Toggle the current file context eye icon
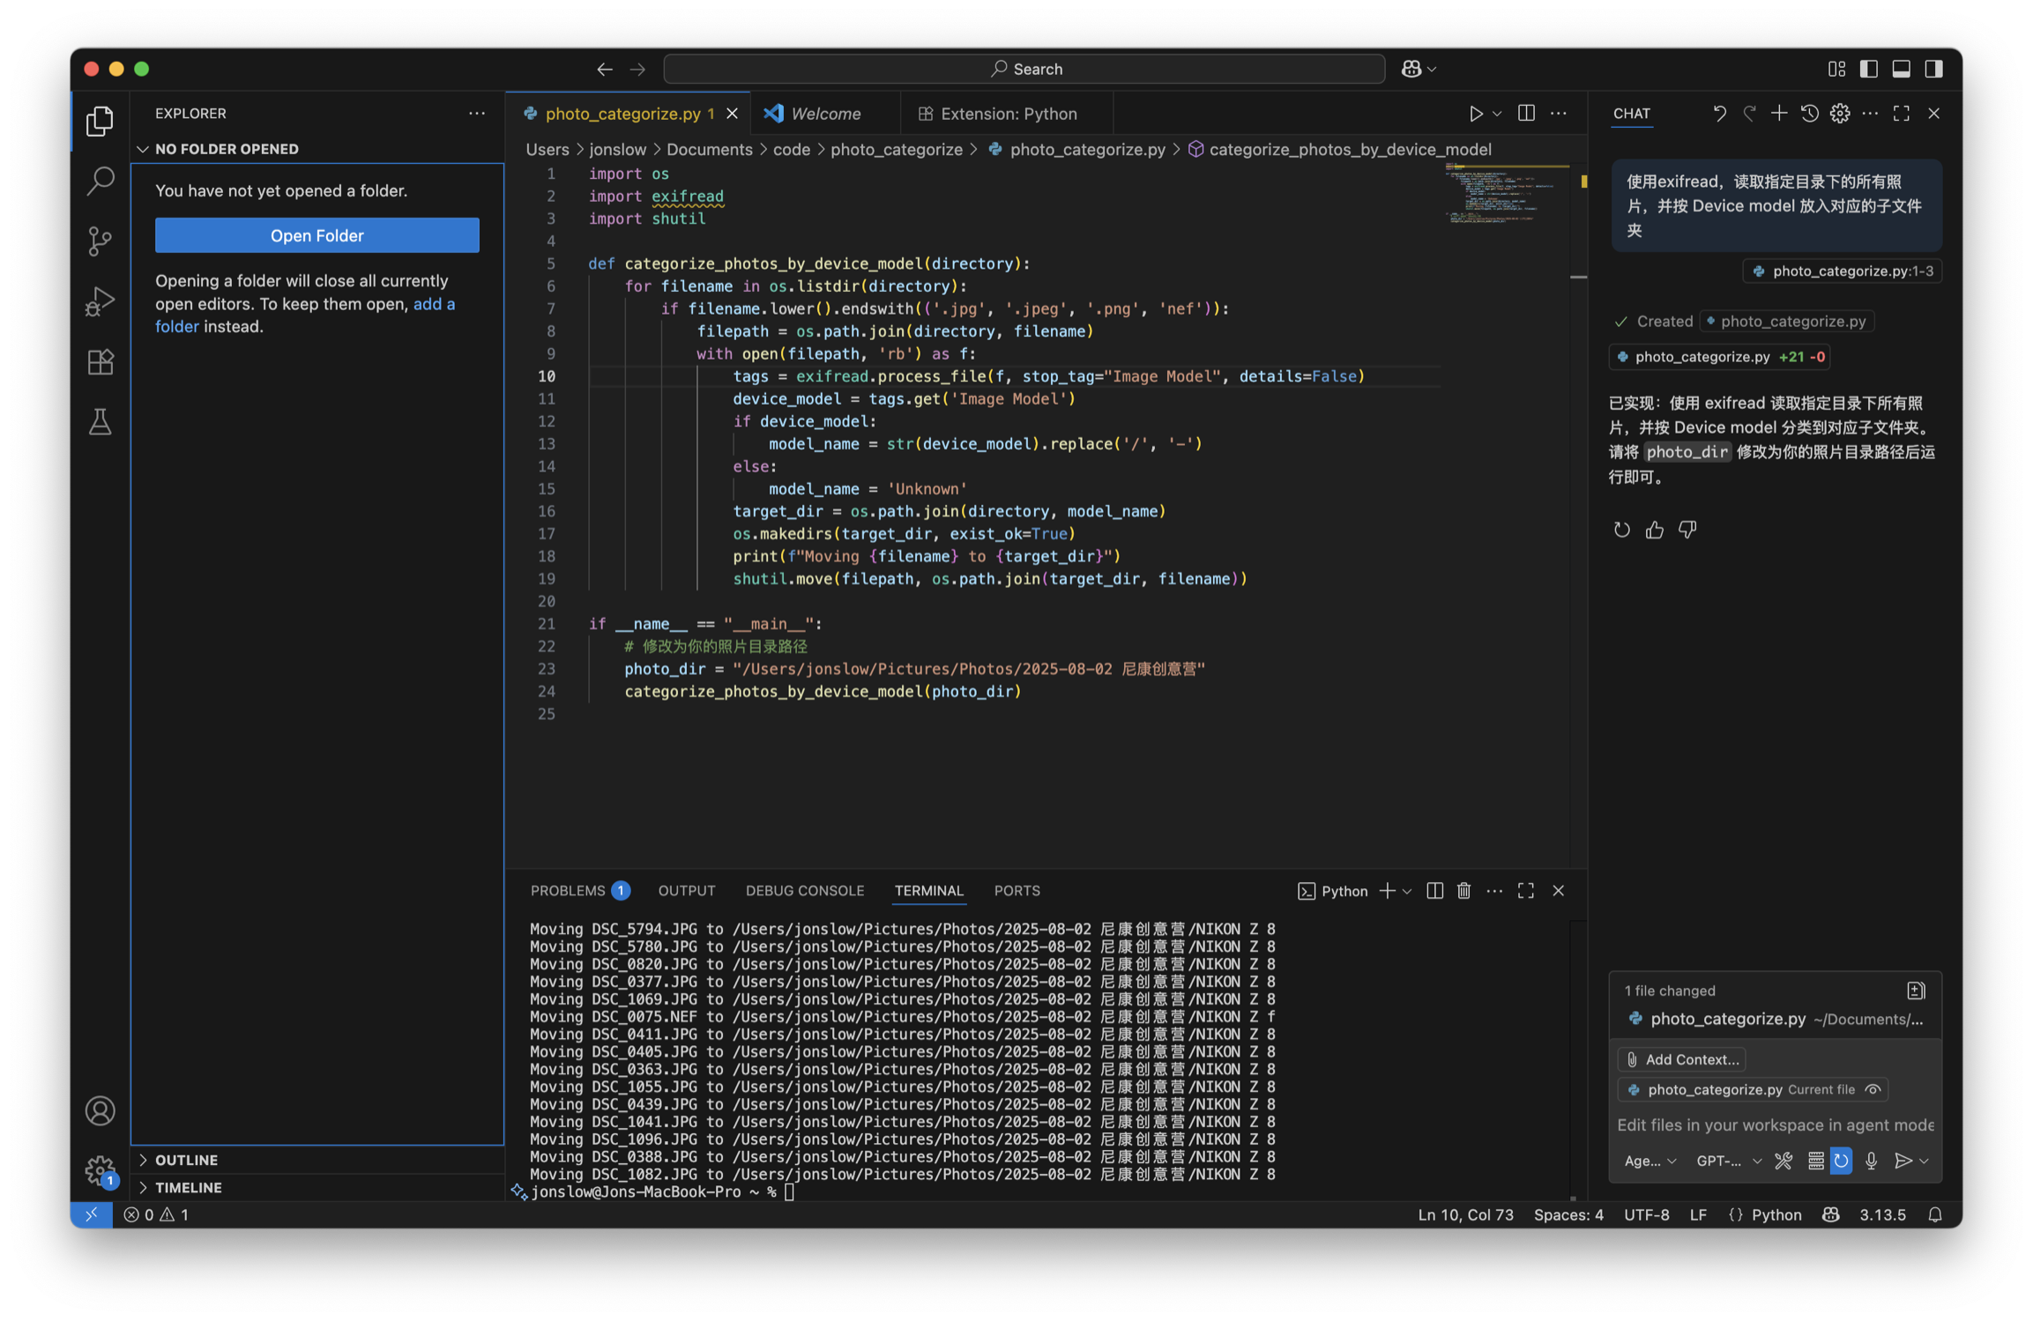This screenshot has height=1321, width=2033. point(1873,1089)
